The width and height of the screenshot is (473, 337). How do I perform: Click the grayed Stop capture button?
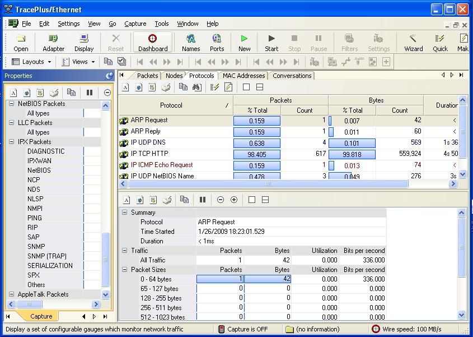[x=294, y=43]
